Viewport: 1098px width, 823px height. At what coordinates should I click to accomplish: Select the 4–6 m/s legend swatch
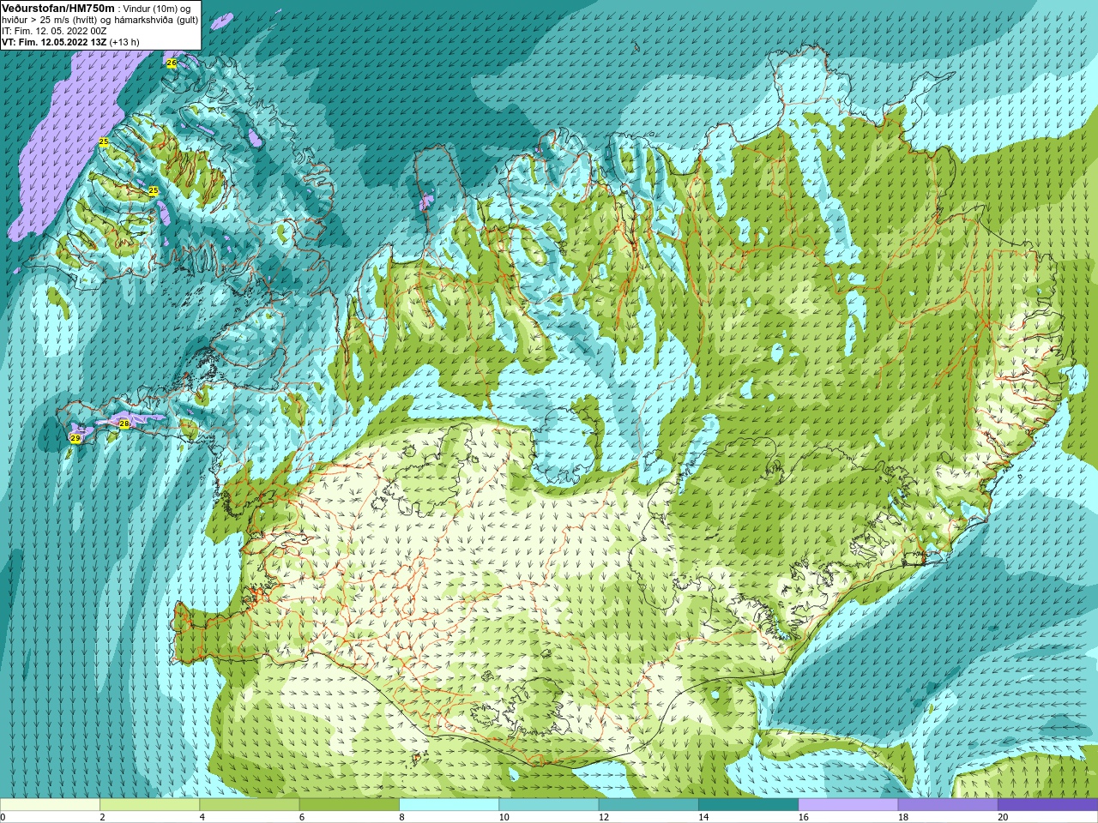click(x=249, y=805)
